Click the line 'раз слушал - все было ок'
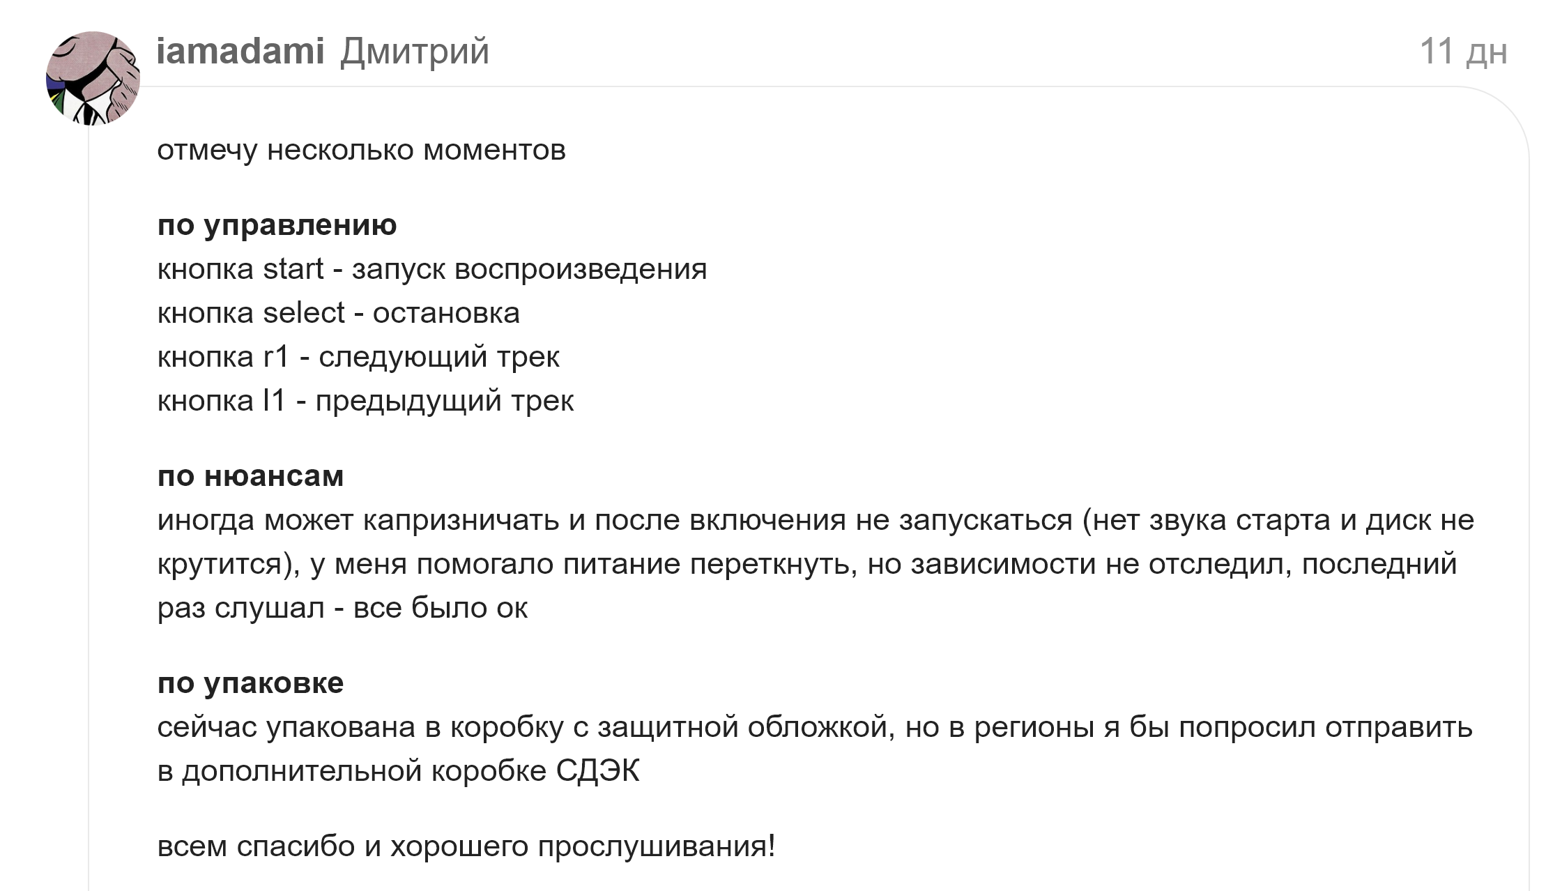Viewport: 1546px width, 891px height. (342, 608)
